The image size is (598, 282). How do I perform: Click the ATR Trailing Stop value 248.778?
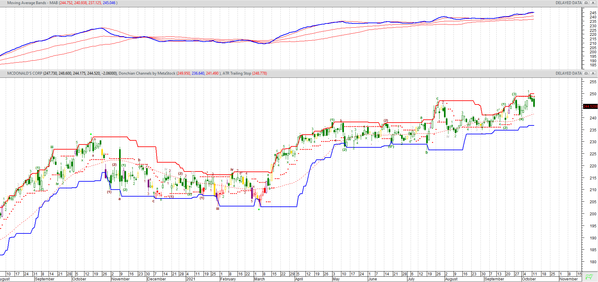coord(259,73)
